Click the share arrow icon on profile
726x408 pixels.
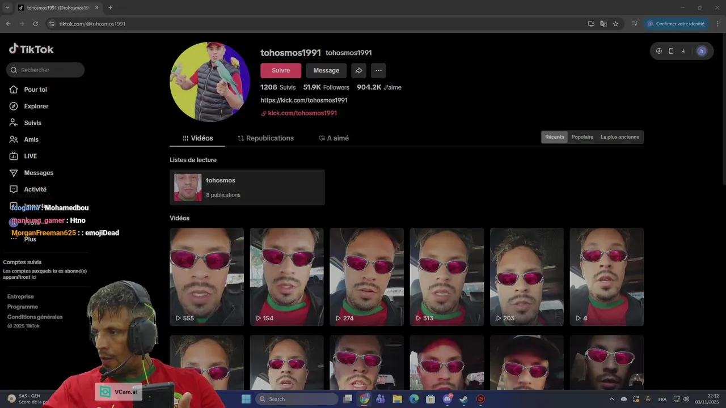point(358,70)
